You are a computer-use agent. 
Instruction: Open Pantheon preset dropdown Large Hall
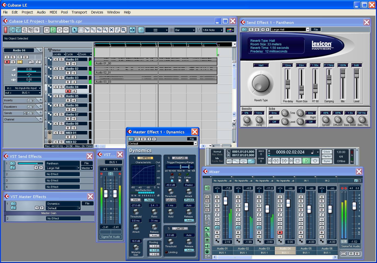click(x=308, y=30)
